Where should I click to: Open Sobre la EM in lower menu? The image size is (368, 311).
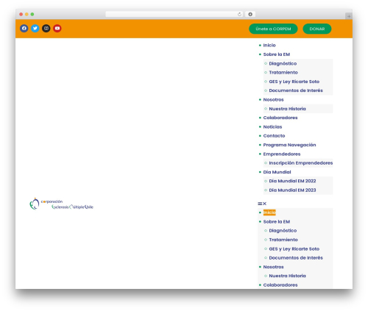point(277,222)
